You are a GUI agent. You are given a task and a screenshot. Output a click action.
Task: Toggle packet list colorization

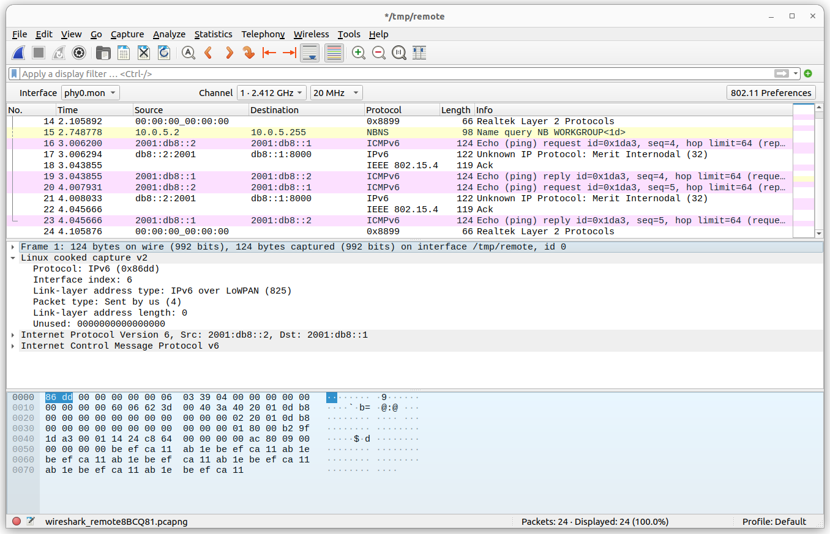pyautogui.click(x=334, y=53)
